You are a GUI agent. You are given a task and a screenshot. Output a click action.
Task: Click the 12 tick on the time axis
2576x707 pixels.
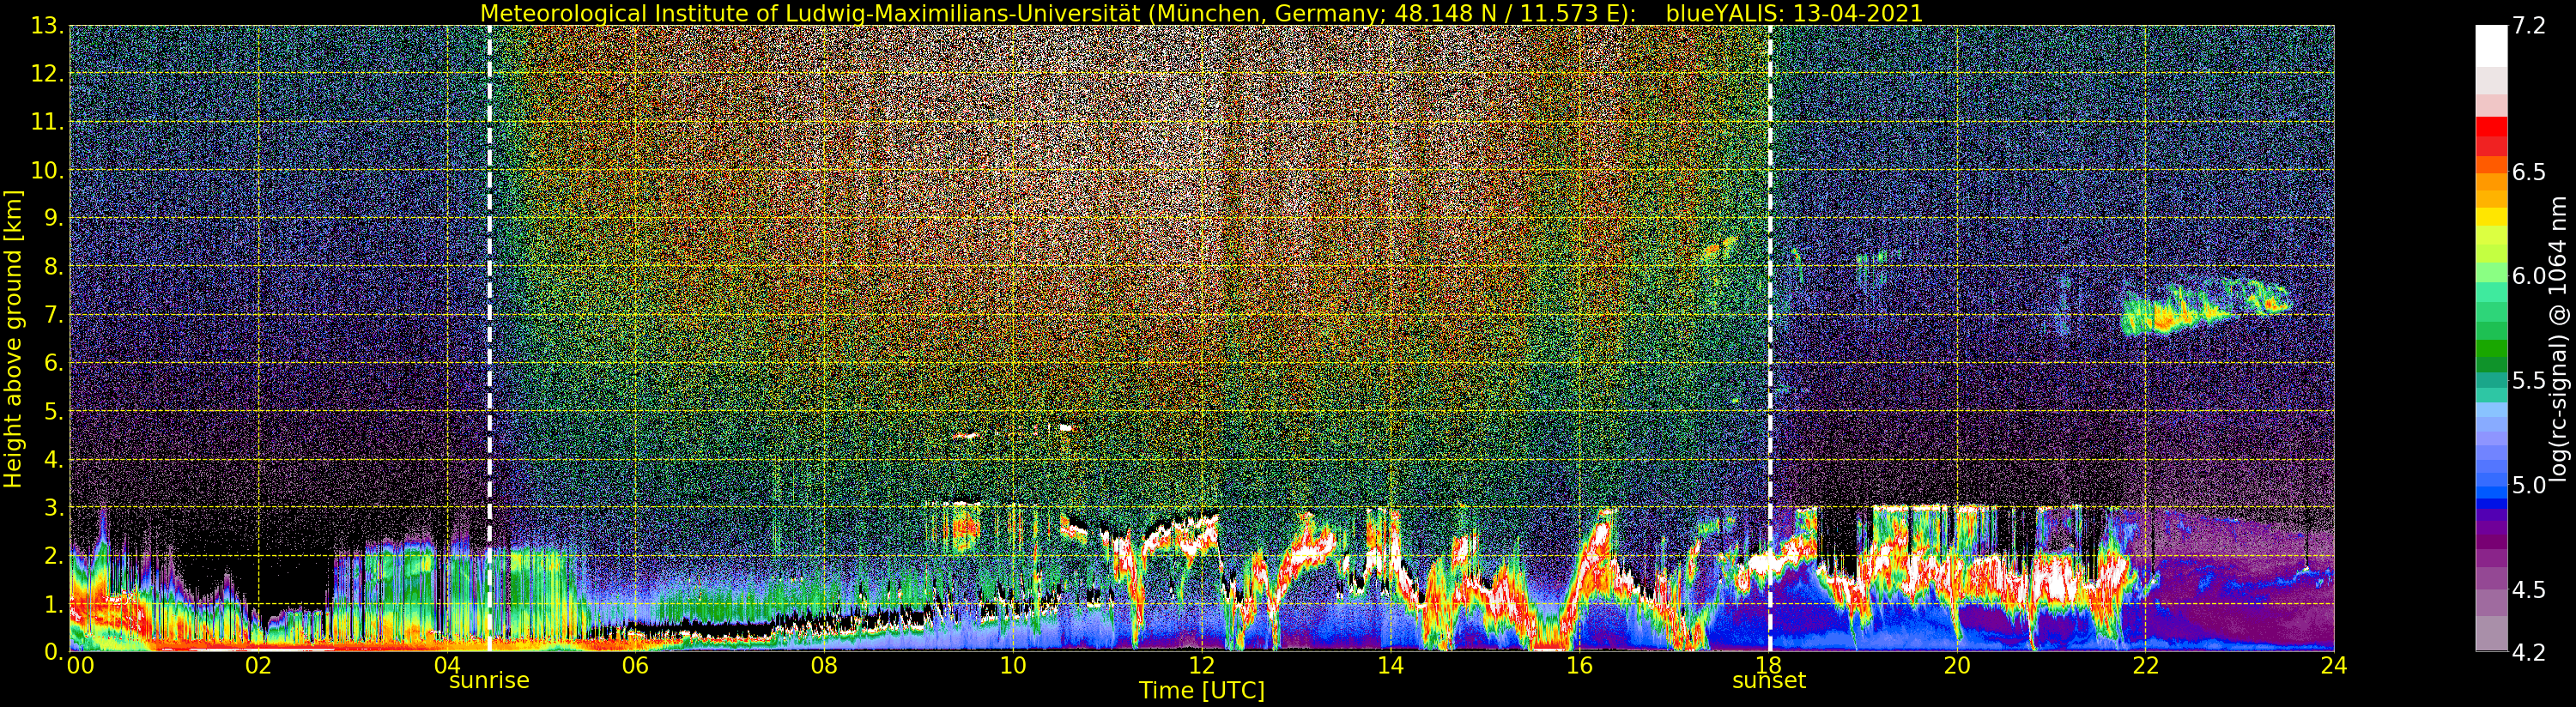[1202, 665]
